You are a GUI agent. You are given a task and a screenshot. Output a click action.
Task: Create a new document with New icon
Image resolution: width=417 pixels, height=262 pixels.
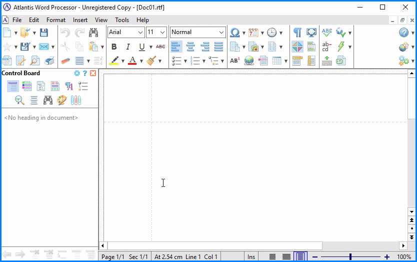tap(7, 33)
